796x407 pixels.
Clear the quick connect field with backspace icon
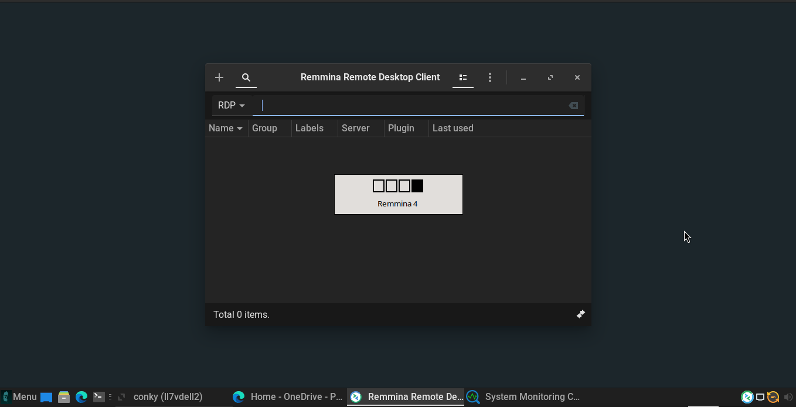pos(573,106)
